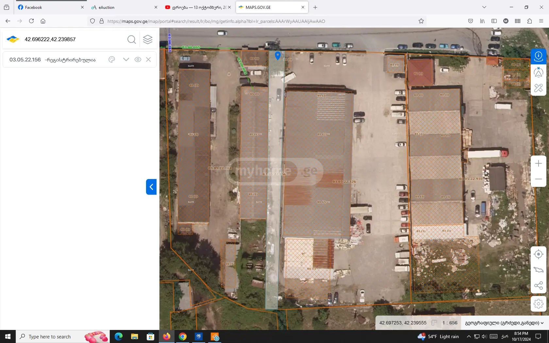Open browser extensions puzzle icon
This screenshot has height=343, width=549.
point(529,21)
